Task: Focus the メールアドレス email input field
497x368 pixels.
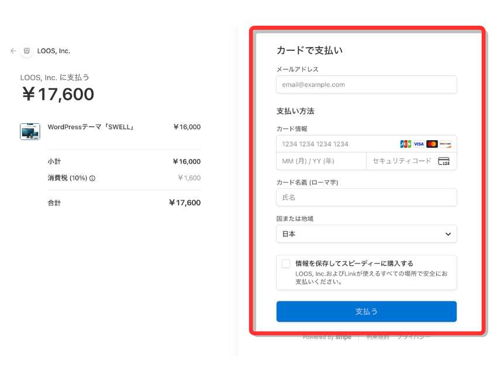Action: (367, 85)
